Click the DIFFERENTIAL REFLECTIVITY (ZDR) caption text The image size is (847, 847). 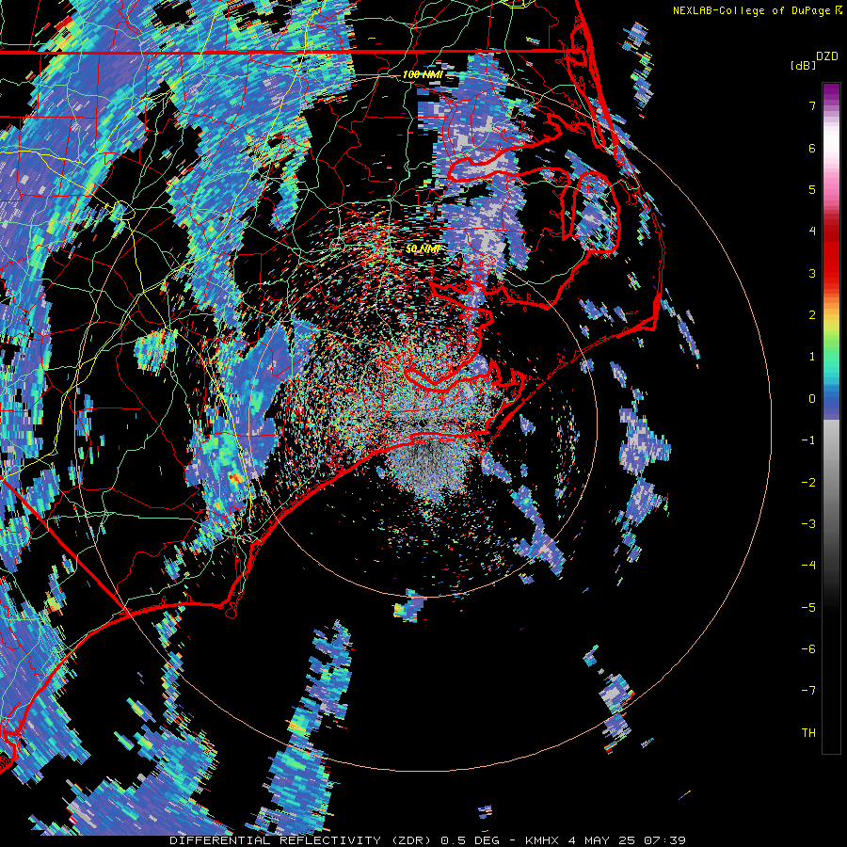click(x=299, y=840)
